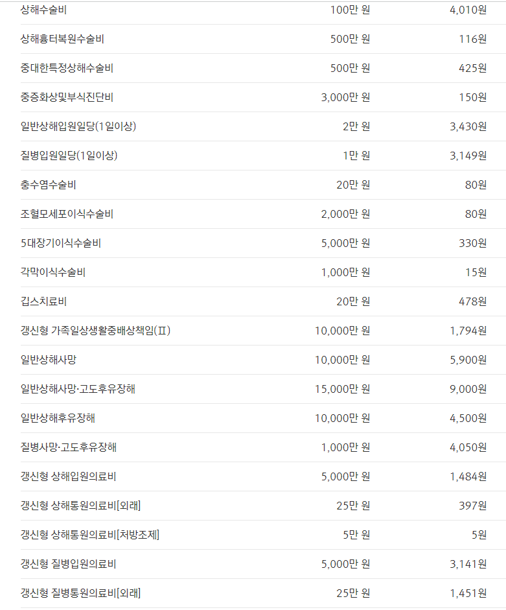Click the 3,149원 premium value
This screenshot has width=506, height=610.
coord(468,156)
